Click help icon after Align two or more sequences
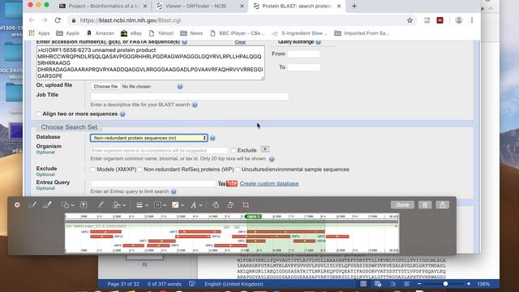This screenshot has width=519, height=292. point(122,114)
